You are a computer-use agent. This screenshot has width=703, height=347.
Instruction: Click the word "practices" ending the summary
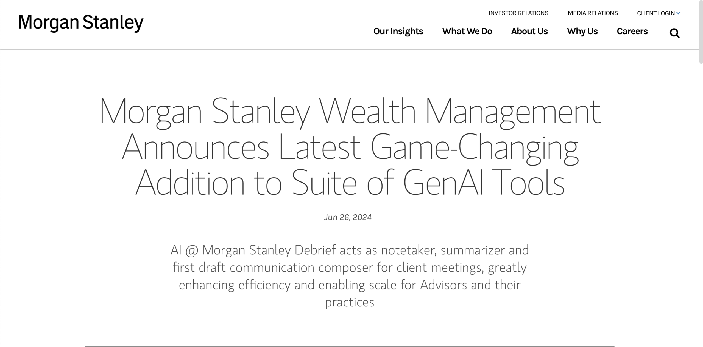coord(349,302)
